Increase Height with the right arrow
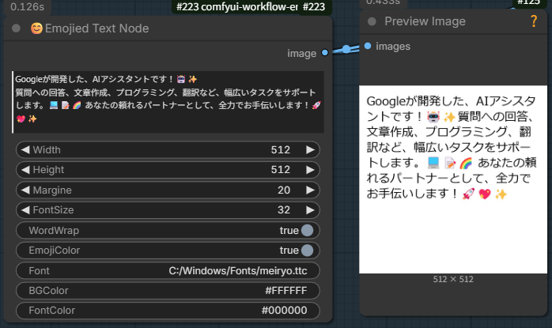552x328 pixels. point(310,169)
